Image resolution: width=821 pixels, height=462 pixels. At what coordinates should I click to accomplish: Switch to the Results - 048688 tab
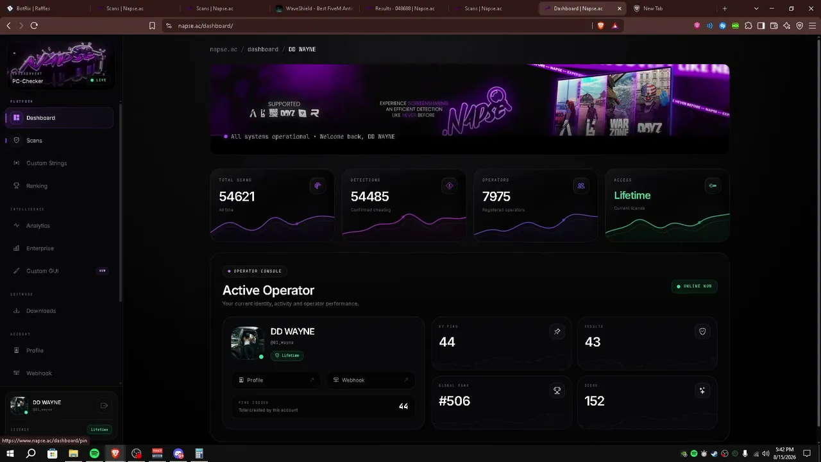403,8
